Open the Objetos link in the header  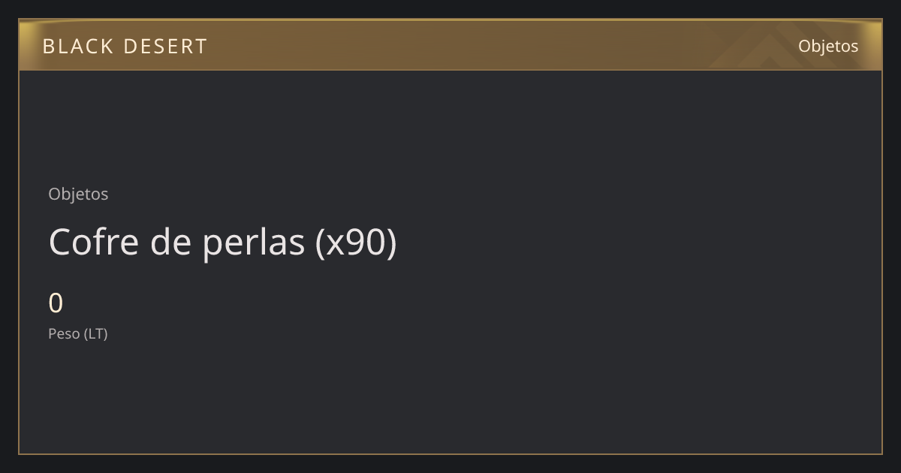(x=828, y=46)
